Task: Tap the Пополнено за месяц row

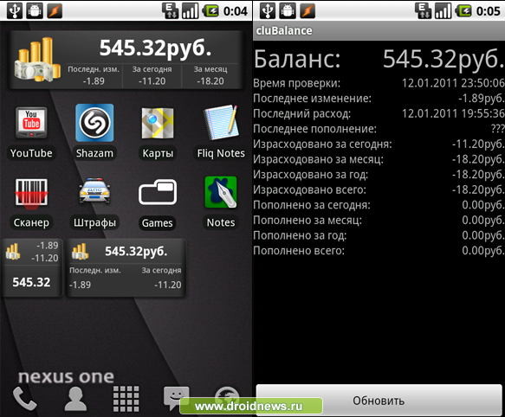Action: [379, 220]
